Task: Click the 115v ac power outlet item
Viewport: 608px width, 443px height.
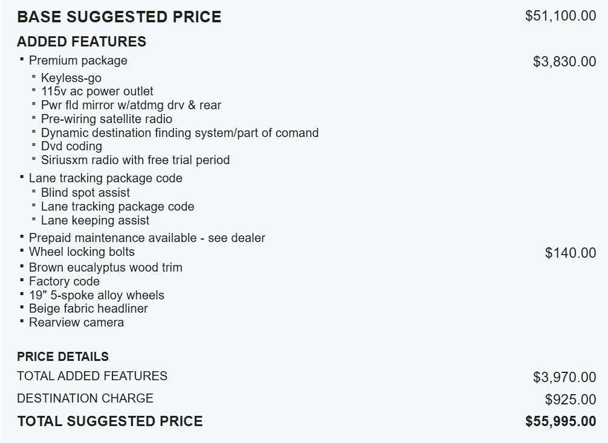Action: [97, 91]
